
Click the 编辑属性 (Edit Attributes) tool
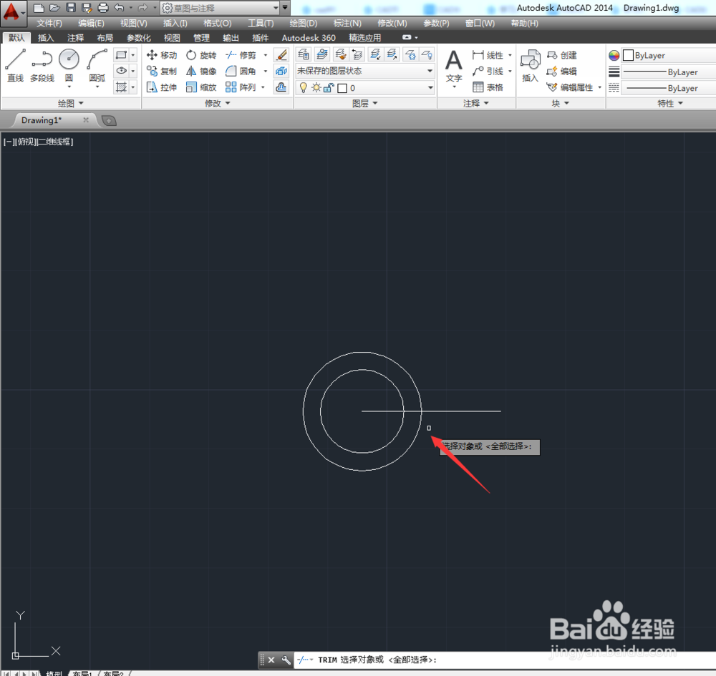coord(571,87)
